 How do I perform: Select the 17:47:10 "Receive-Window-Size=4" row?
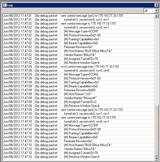point(78,157)
